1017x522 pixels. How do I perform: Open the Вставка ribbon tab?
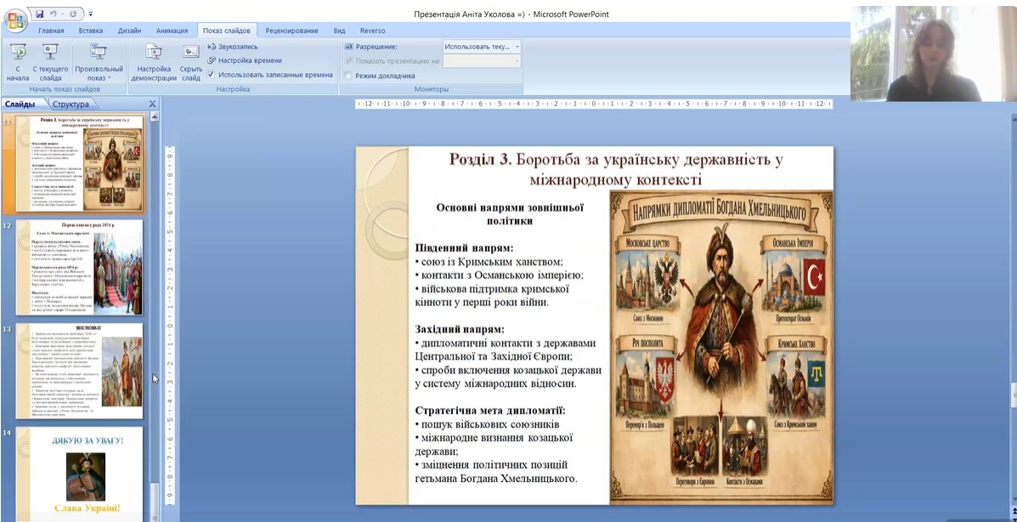click(90, 31)
